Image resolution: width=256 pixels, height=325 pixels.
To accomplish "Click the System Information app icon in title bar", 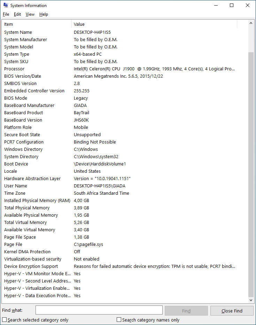I will [6, 5].
